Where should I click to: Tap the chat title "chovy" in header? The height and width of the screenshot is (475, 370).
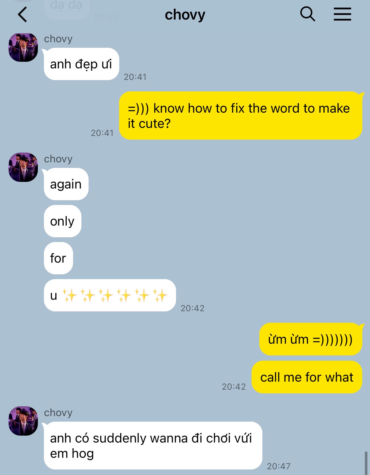pos(185,14)
